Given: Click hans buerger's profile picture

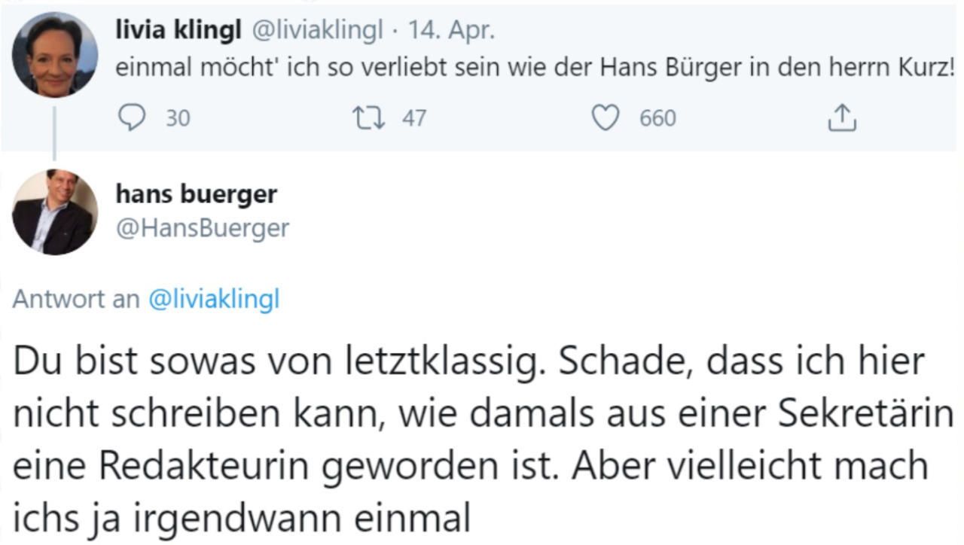Looking at the screenshot, I should [55, 212].
